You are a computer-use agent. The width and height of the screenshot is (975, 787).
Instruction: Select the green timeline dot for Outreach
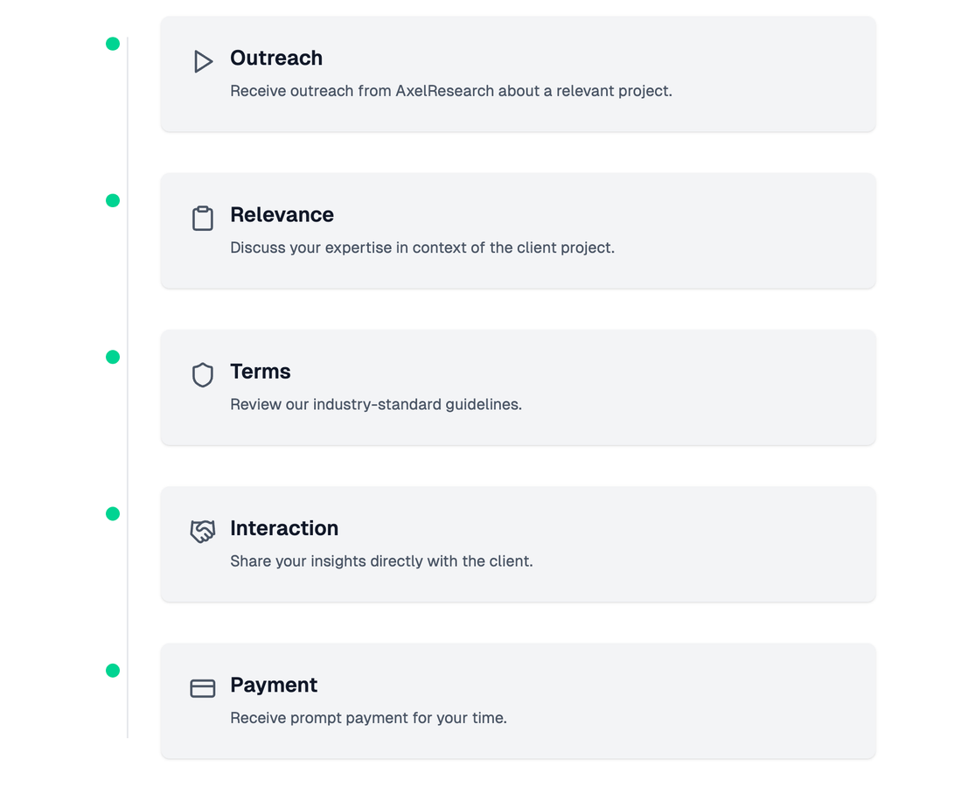coord(113,44)
